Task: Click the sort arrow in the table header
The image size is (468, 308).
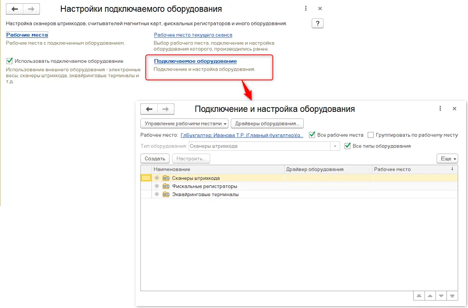Action: [452, 169]
